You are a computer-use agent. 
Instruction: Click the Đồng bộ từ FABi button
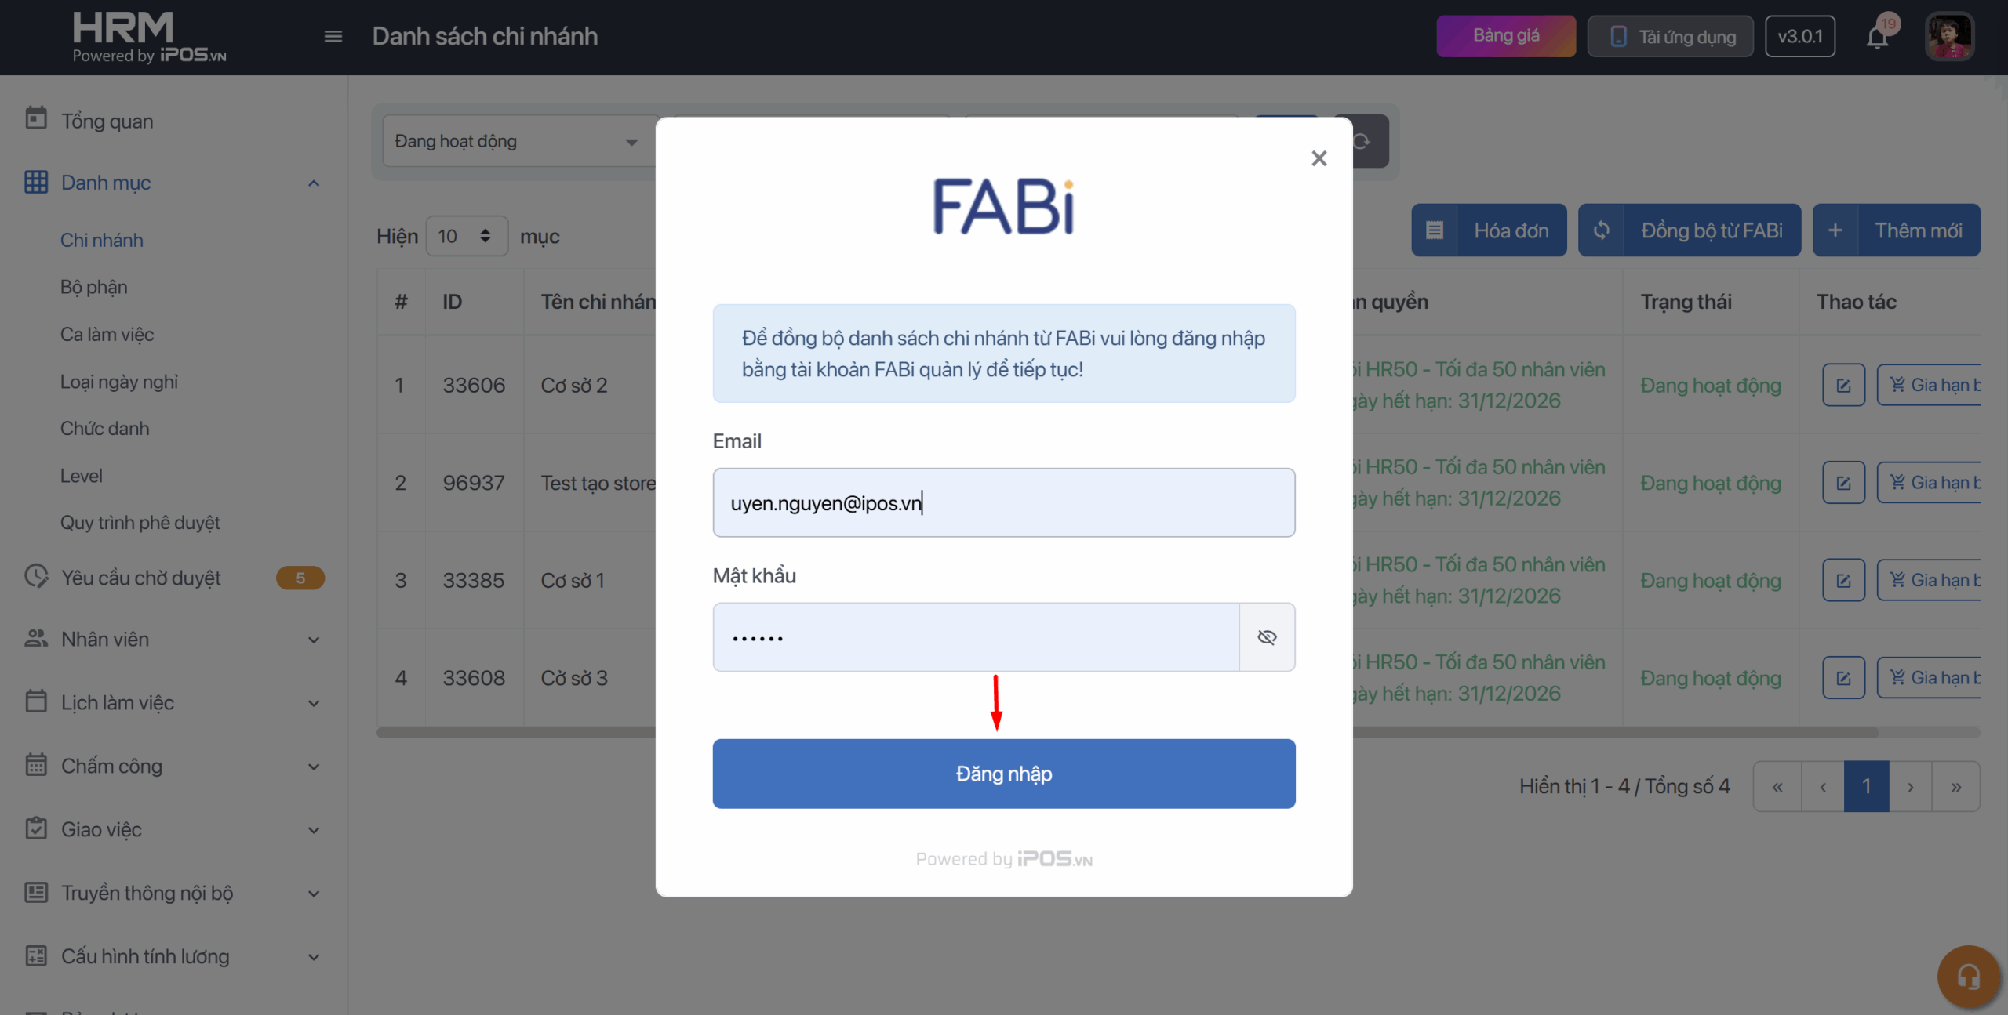1689,230
